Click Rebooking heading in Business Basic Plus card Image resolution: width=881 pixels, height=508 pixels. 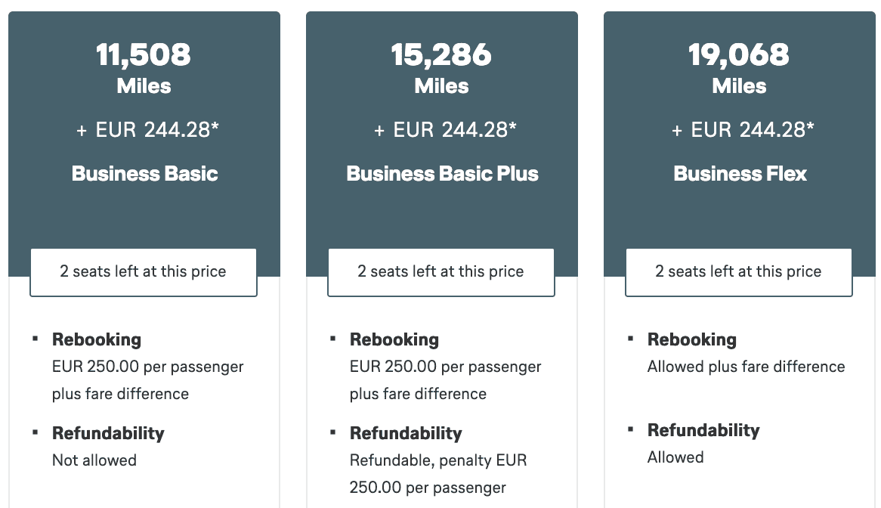point(394,340)
